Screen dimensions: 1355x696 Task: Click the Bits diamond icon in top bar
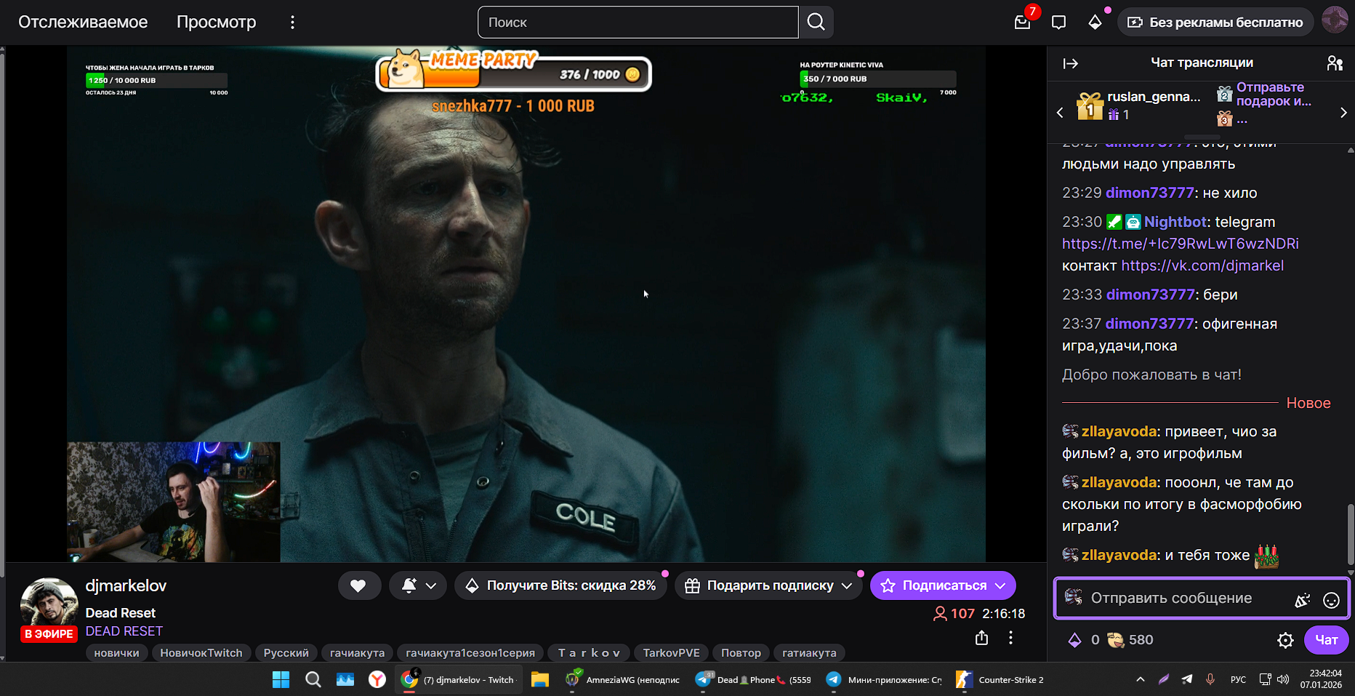tap(1095, 22)
